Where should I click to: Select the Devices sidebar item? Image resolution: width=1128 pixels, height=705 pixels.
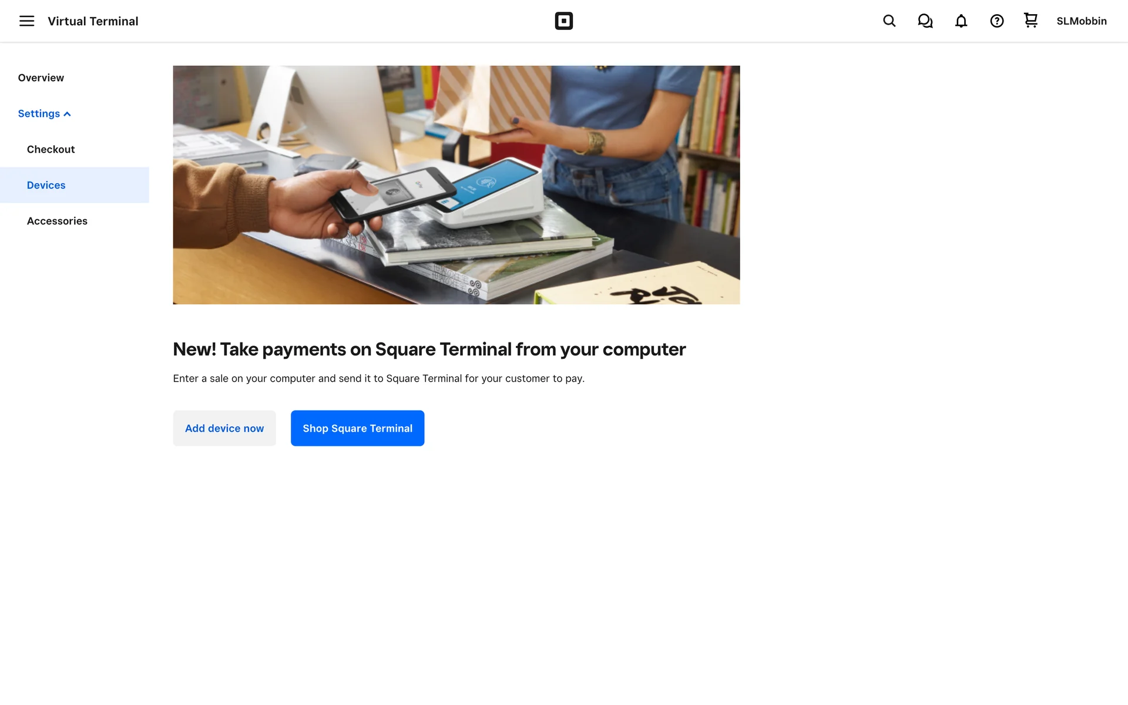coord(75,185)
